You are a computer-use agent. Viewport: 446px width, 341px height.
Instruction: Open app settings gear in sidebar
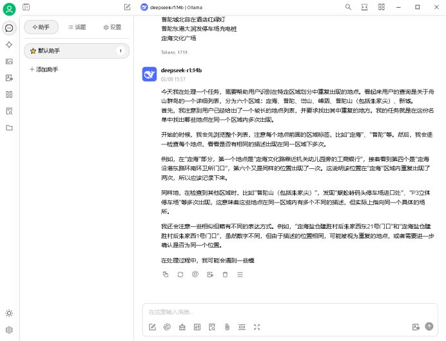(x=9, y=330)
